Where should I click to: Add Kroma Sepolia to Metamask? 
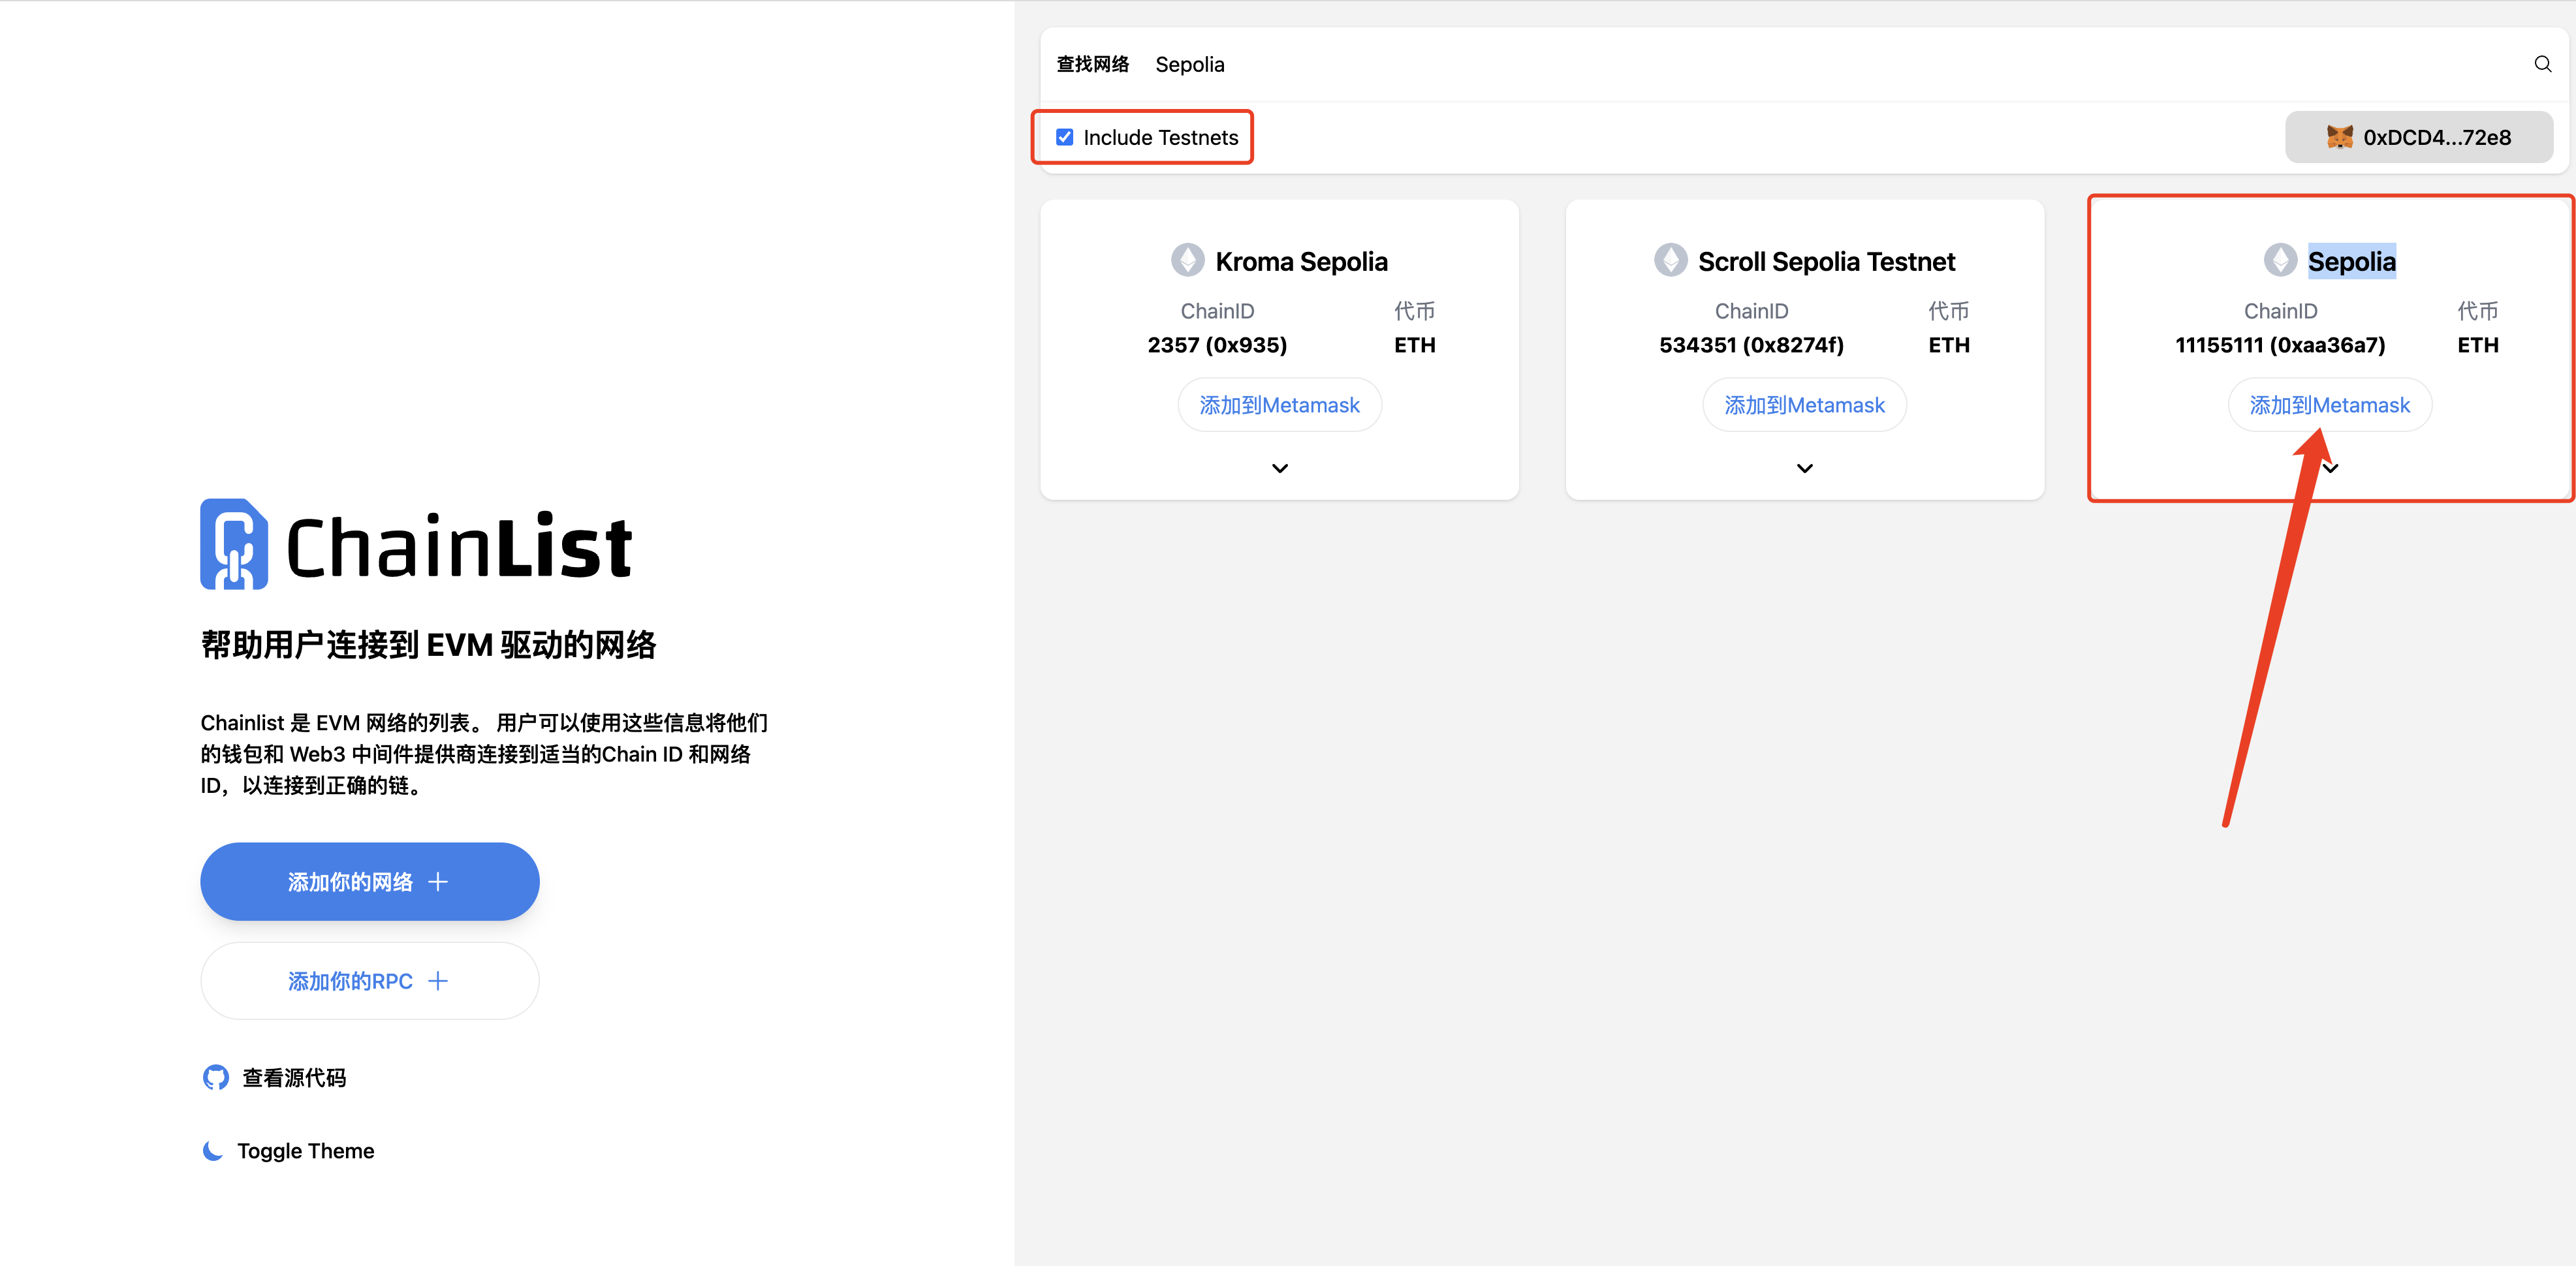coord(1279,405)
